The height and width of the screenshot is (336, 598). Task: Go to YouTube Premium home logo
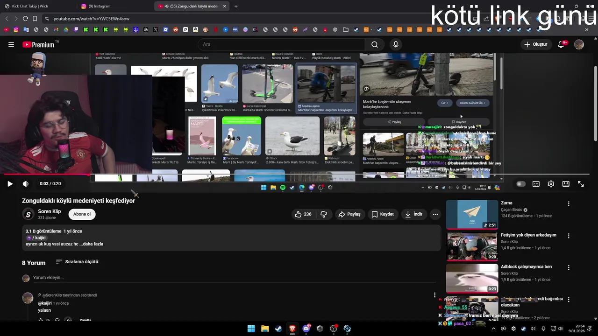click(38, 45)
